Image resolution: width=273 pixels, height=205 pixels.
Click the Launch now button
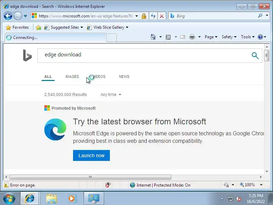91,155
